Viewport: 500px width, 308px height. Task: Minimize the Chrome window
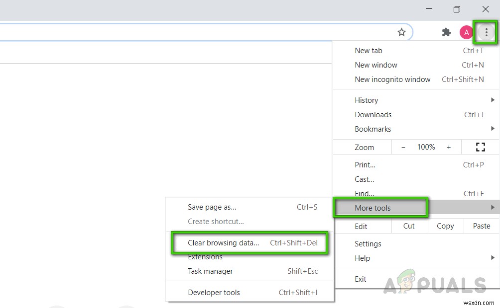tap(429, 9)
